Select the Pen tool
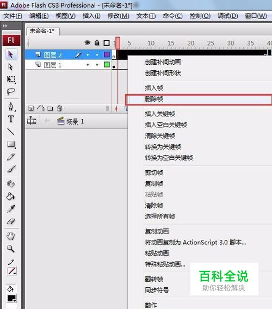The width and height of the screenshot is (272, 309). click(x=11, y=107)
